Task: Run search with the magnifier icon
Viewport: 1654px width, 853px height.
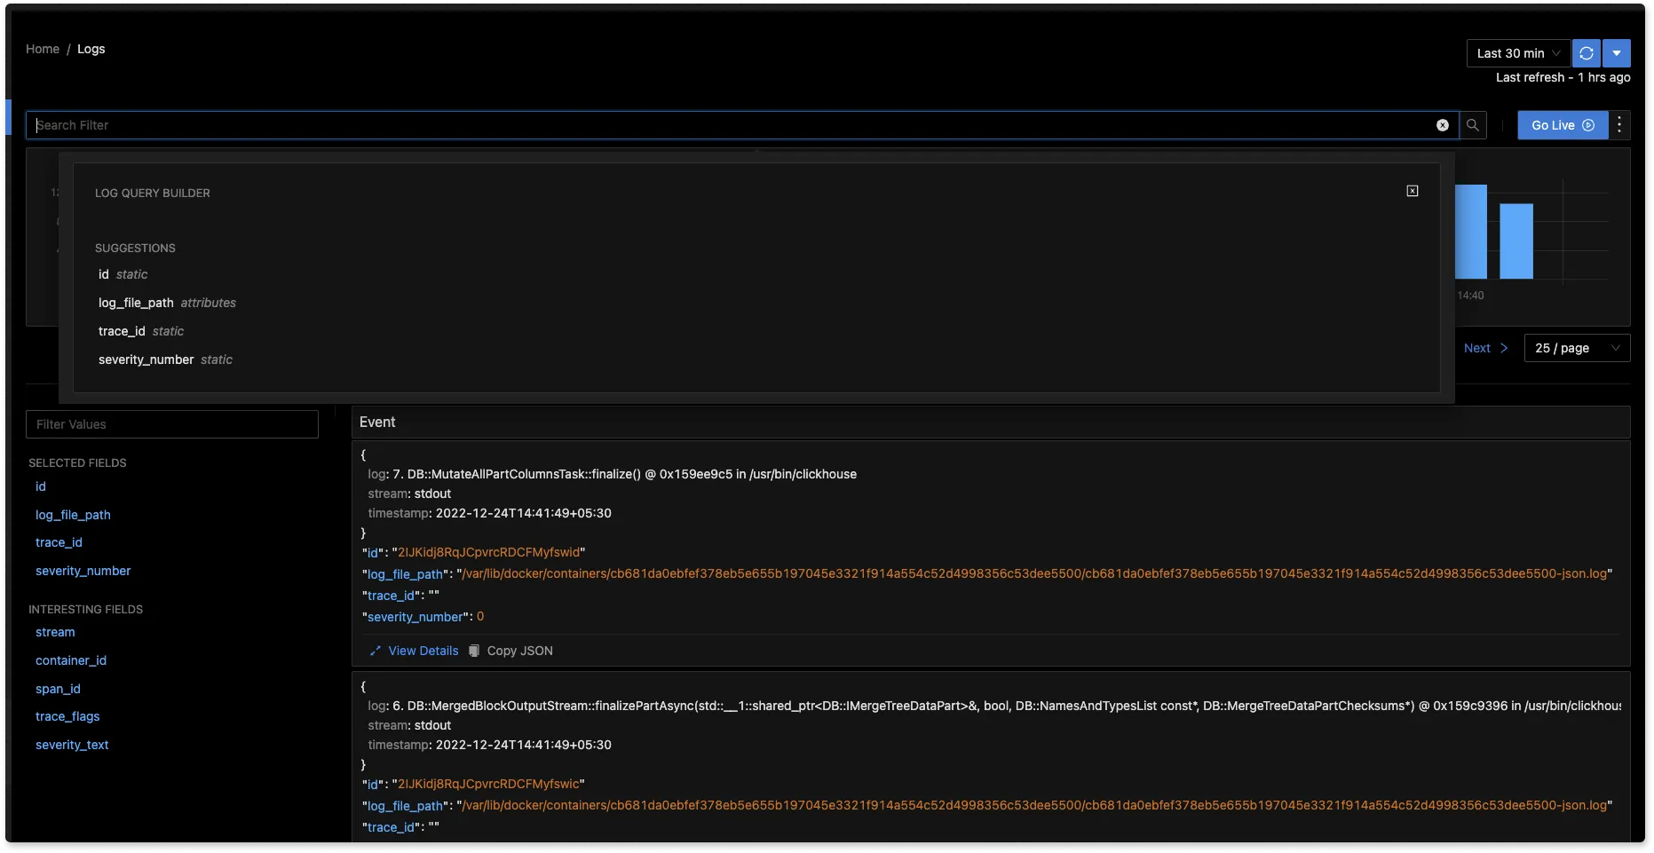Action: coord(1473,125)
